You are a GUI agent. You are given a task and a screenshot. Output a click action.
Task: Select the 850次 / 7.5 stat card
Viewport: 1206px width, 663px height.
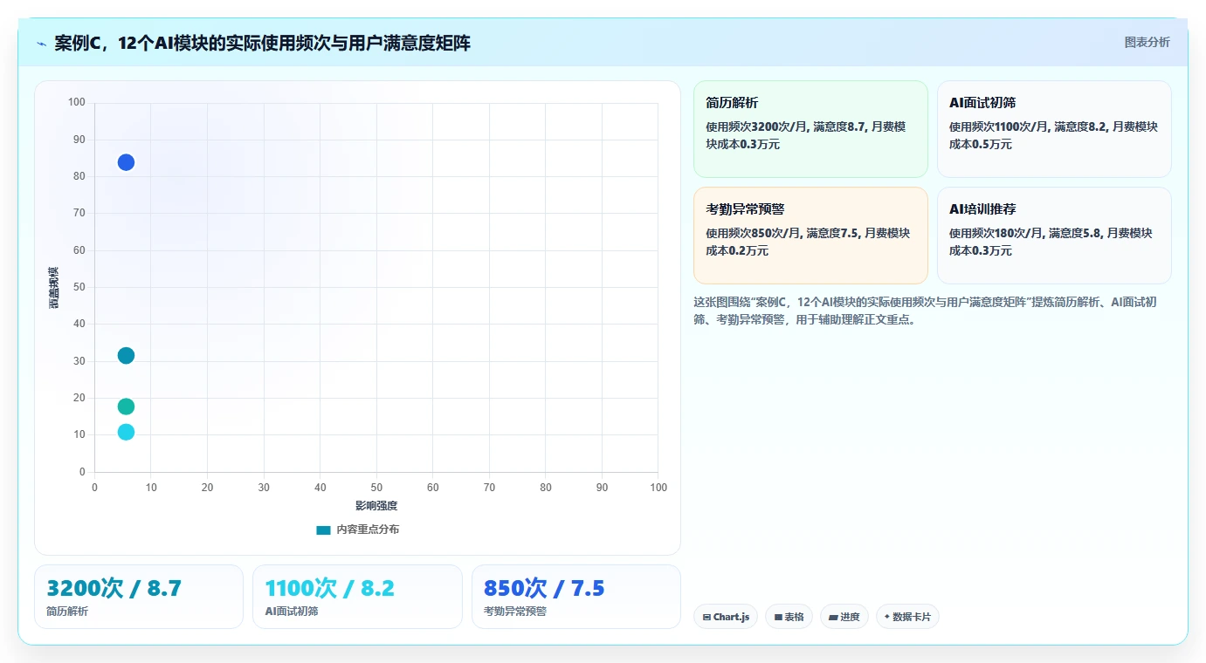coord(576,597)
